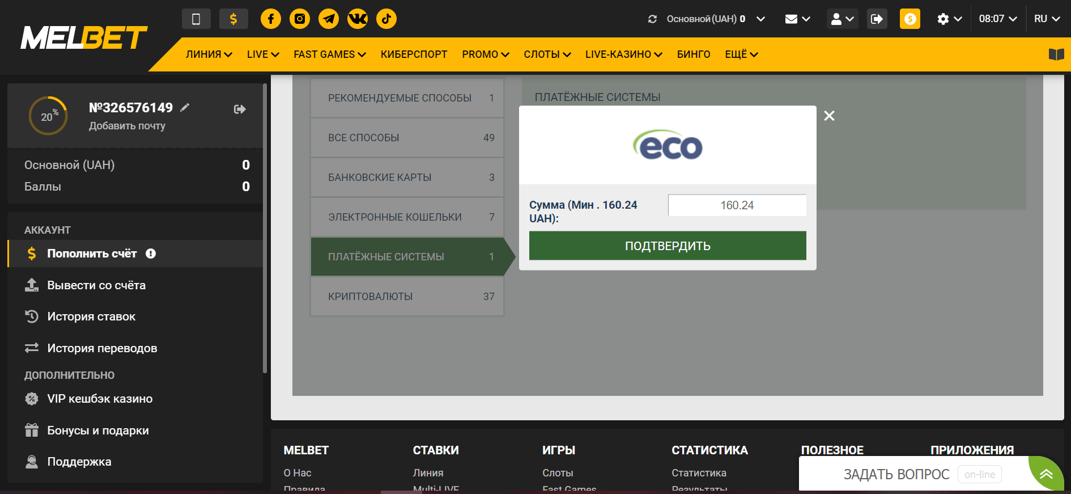Screen dimensions: 1071x494
Task: Open the VK social link
Action: tap(358, 19)
